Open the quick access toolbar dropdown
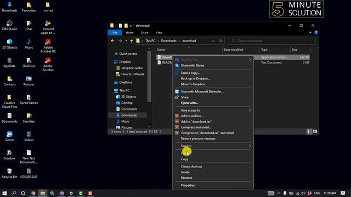The height and width of the screenshot is (197, 351). 131,26
